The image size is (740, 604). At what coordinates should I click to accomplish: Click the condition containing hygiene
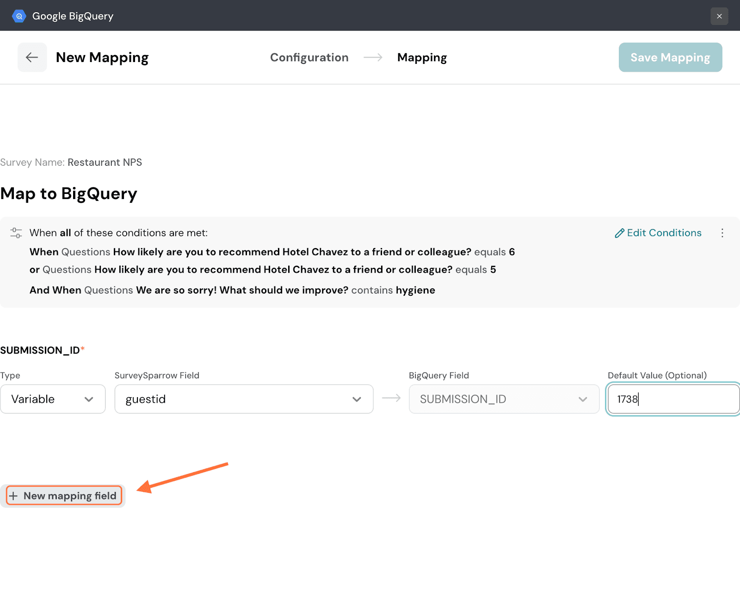pyautogui.click(x=232, y=290)
